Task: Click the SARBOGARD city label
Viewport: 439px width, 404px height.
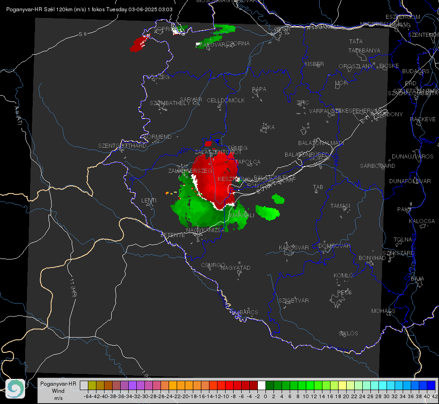Action: 378,166
